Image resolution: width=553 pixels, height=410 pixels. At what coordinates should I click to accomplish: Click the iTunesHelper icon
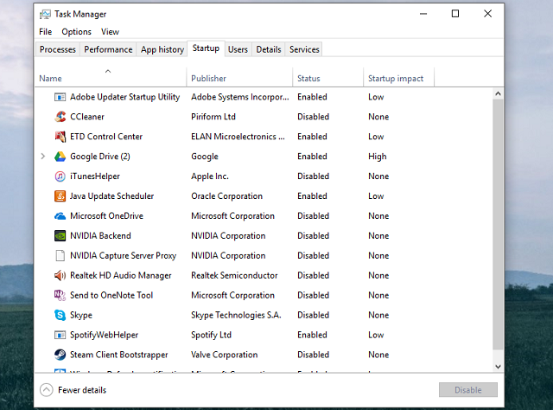click(60, 176)
